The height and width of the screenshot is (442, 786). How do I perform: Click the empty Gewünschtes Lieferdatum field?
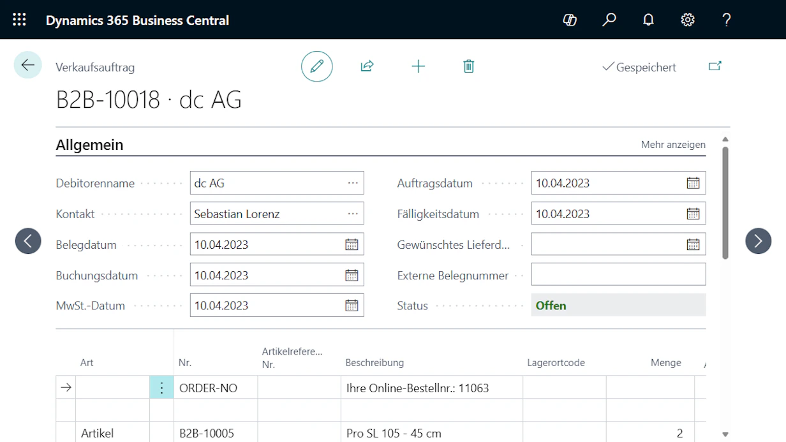[x=618, y=244]
